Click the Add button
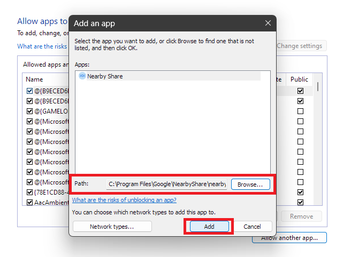Screen dimensions: 351x257 click(x=209, y=227)
